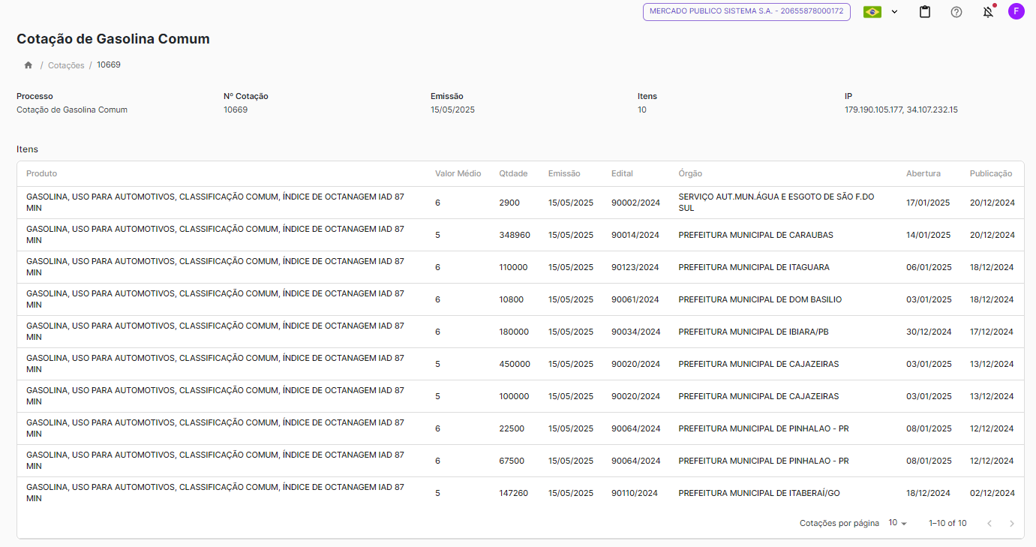The image size is (1036, 547).
Task: Click the Cotações breadcrumb link
Action: click(66, 65)
